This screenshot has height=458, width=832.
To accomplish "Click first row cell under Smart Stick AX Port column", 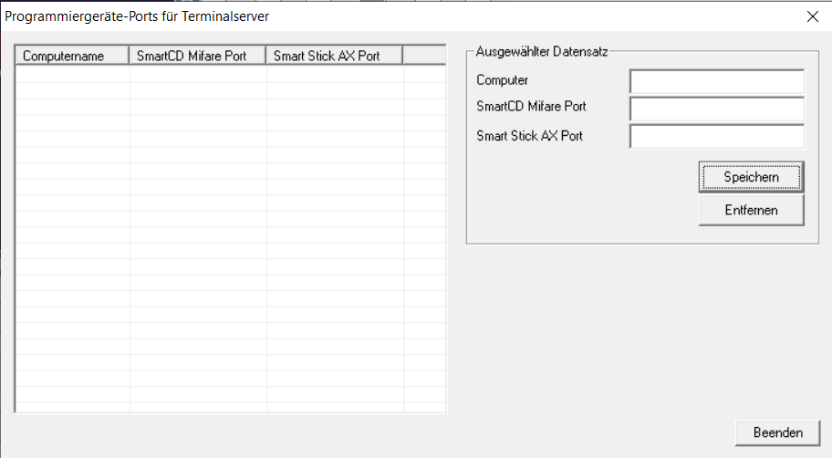I will (x=334, y=74).
